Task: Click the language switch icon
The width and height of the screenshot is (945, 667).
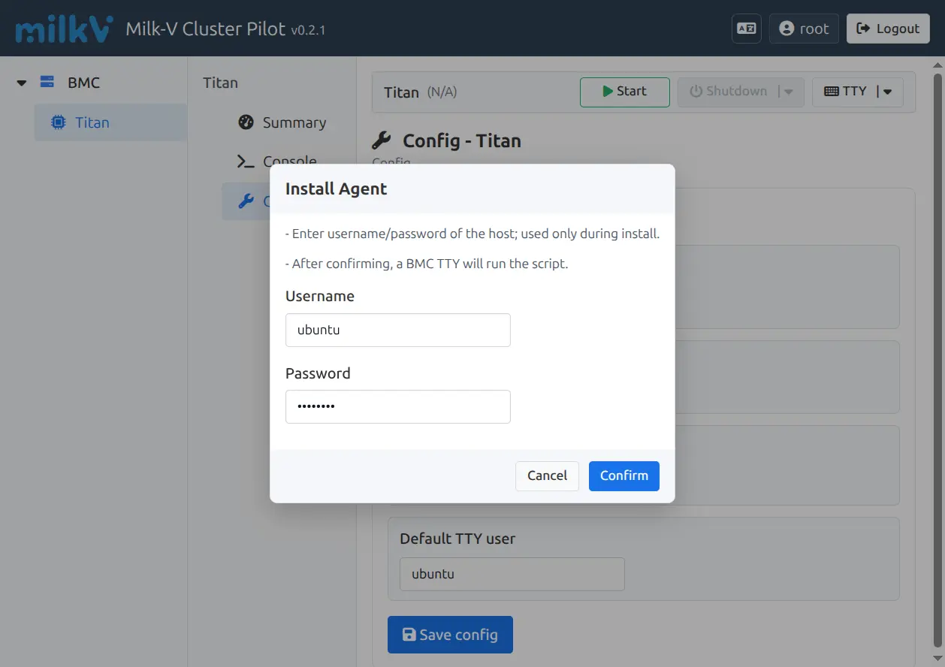Action: (x=746, y=29)
